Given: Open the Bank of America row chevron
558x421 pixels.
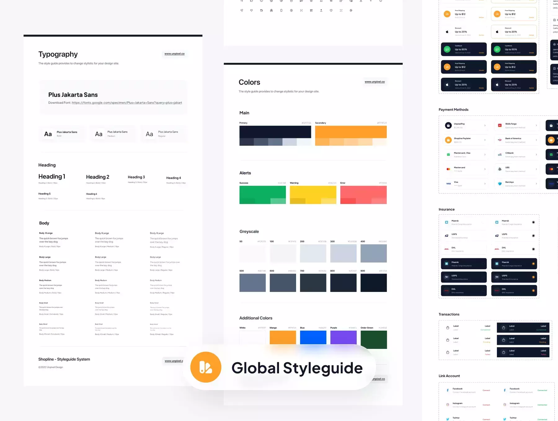Looking at the screenshot, I should [x=536, y=140].
